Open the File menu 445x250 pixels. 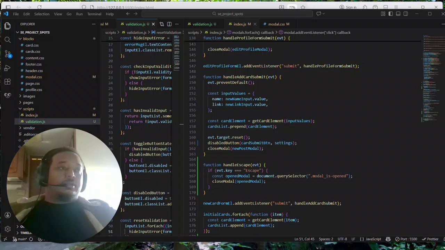coord(16,14)
